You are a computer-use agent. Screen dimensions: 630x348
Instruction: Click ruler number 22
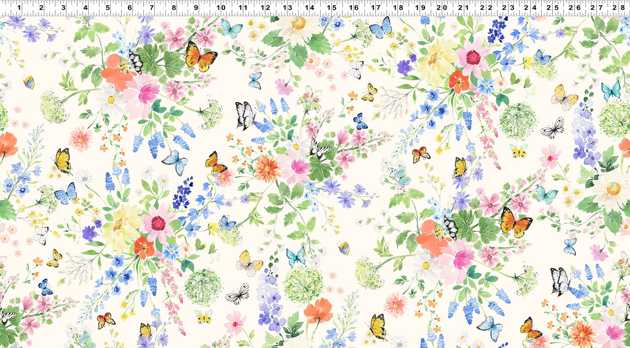[486, 7]
